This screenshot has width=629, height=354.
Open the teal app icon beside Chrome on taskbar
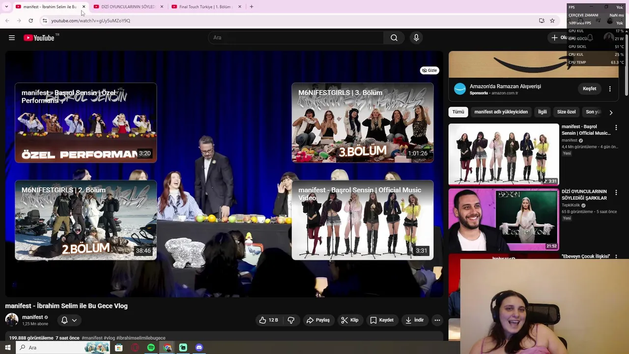point(183,348)
